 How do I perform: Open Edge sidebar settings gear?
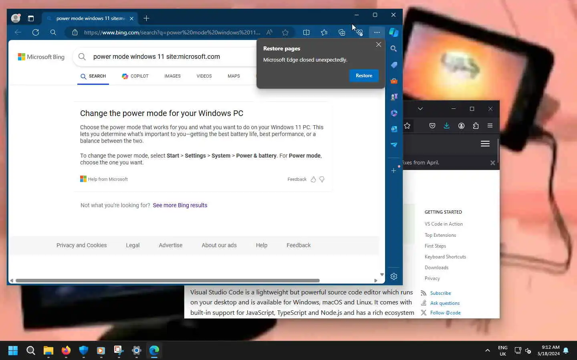coord(394,276)
